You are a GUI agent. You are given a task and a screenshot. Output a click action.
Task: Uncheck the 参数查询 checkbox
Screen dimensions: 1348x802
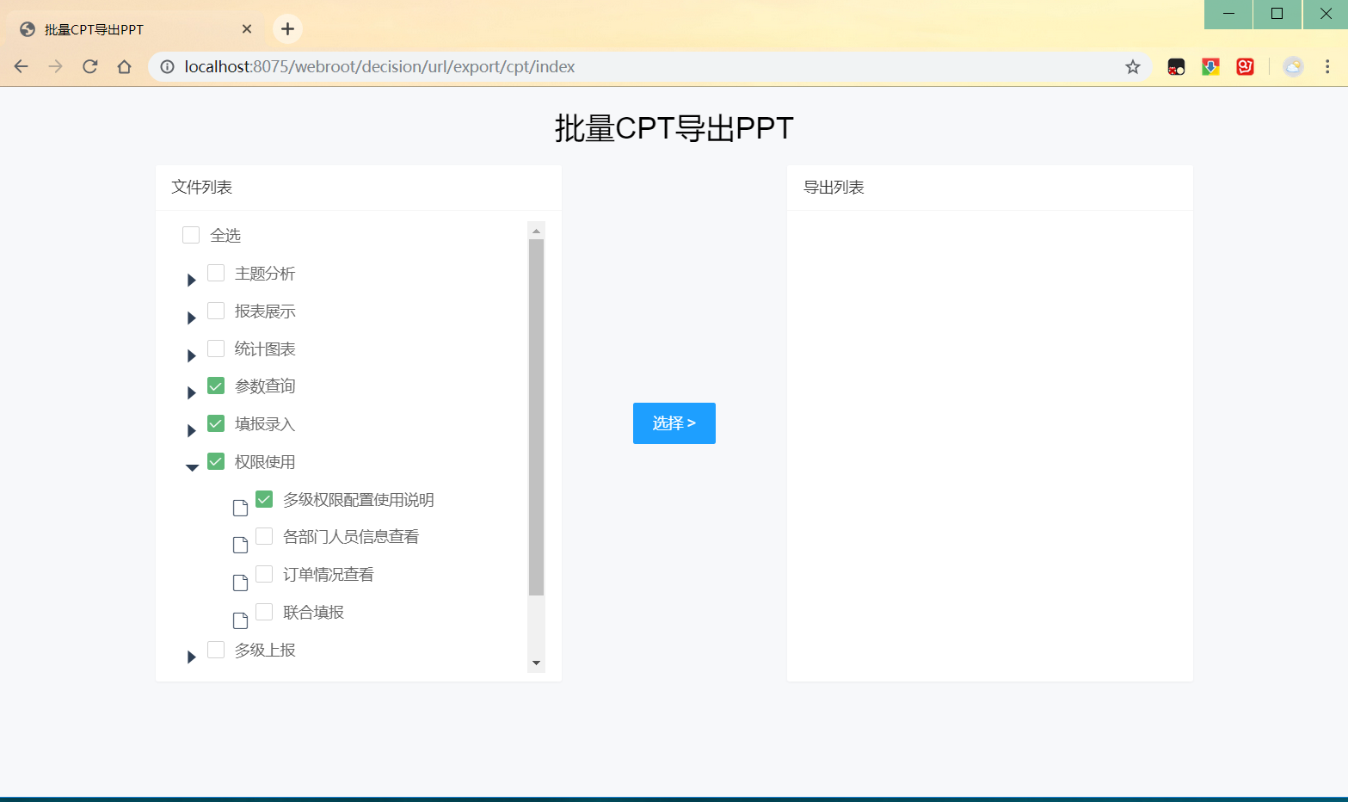[216, 386]
